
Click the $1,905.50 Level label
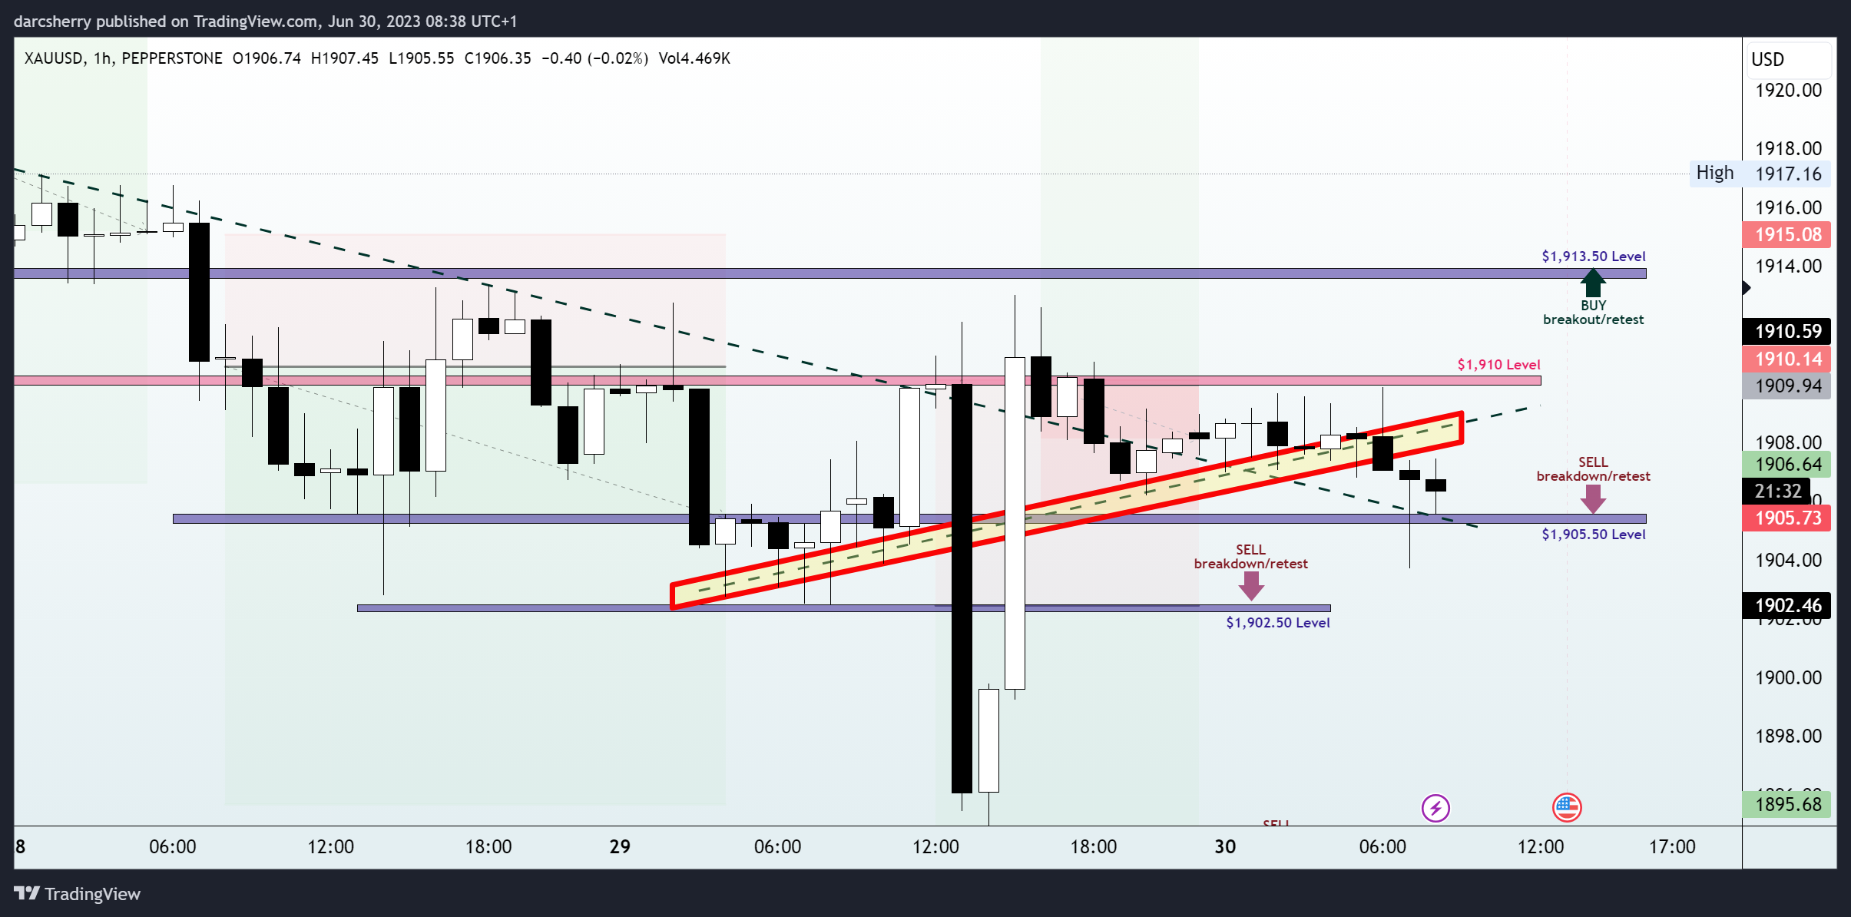(1594, 535)
